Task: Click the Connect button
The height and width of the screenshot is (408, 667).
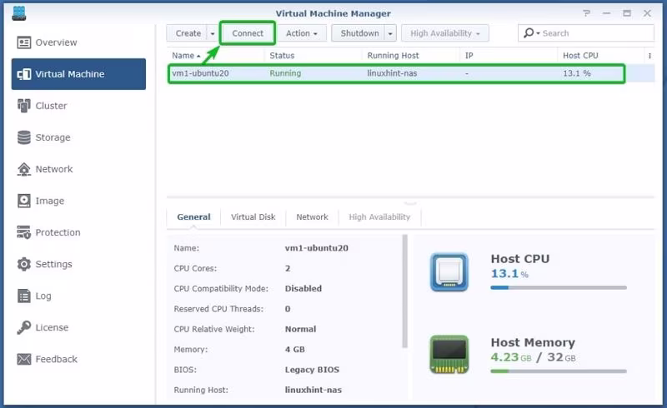Action: (248, 33)
